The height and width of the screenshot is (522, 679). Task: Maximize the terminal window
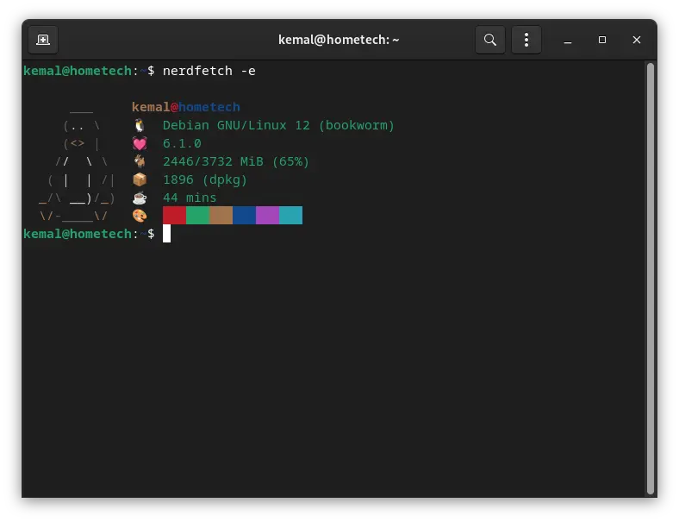point(602,40)
